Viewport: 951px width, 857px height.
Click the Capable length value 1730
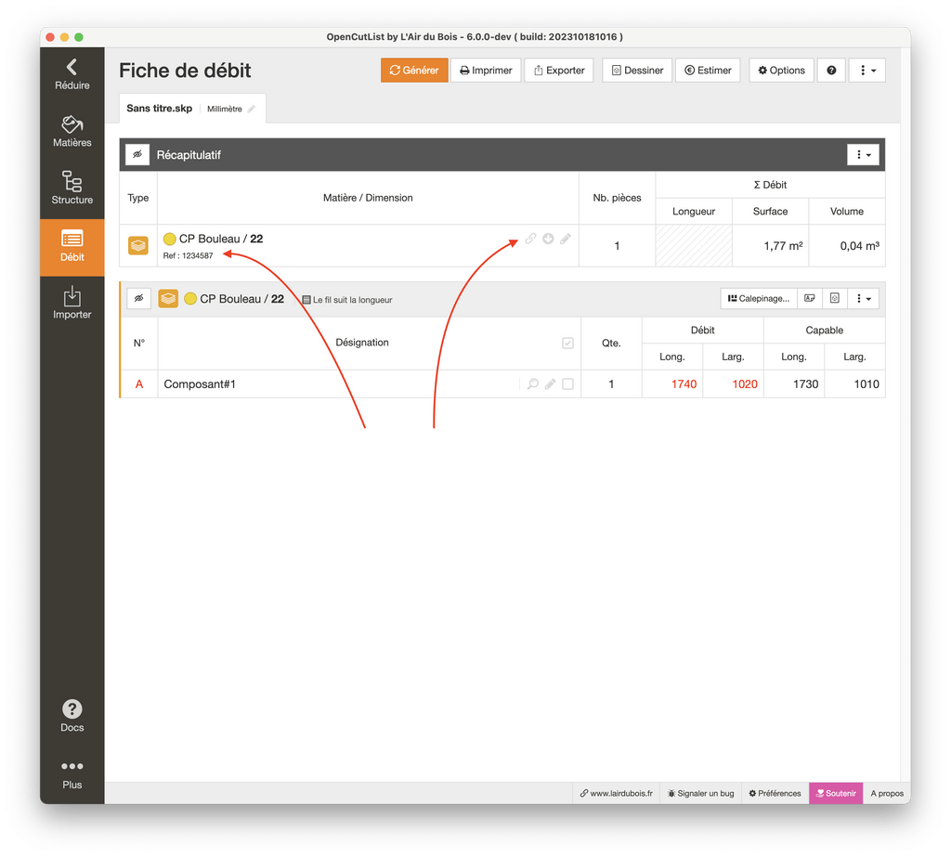tap(805, 383)
